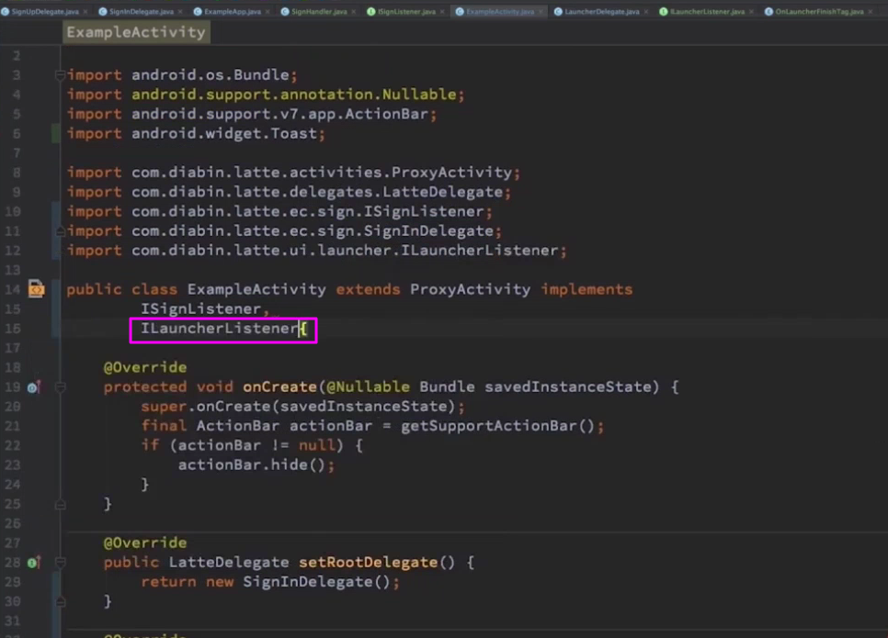Click the '@Nullable' annotation on line 19
Image resolution: width=888 pixels, height=638 pixels.
(x=368, y=386)
